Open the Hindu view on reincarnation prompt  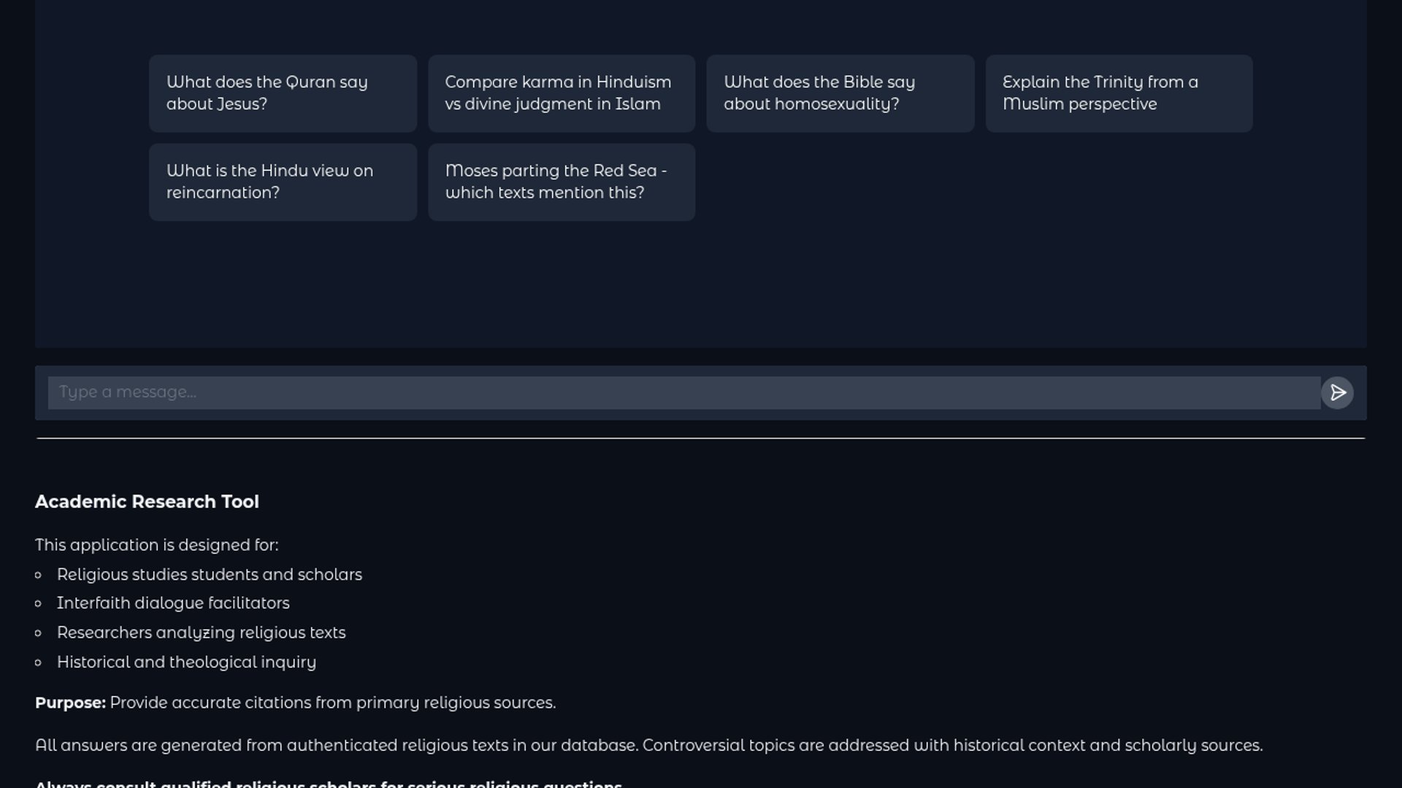283,182
